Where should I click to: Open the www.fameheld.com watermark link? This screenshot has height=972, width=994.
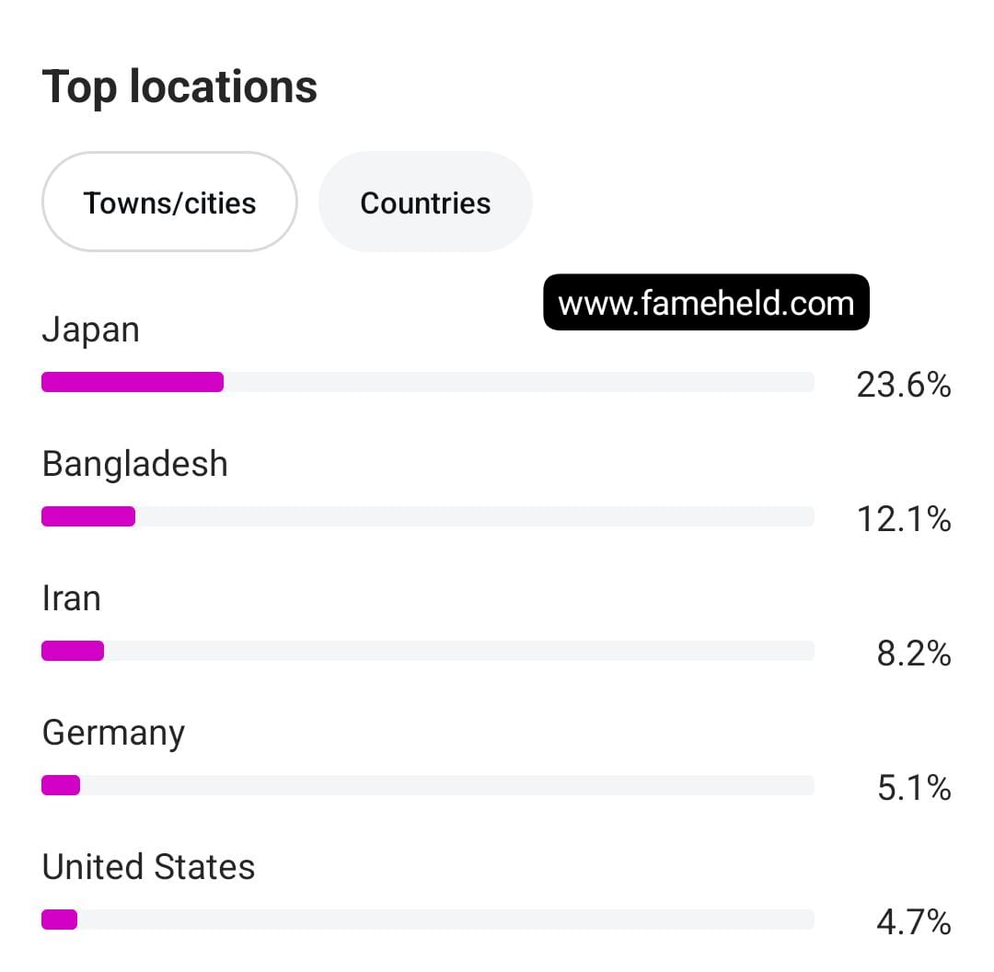coord(706,303)
